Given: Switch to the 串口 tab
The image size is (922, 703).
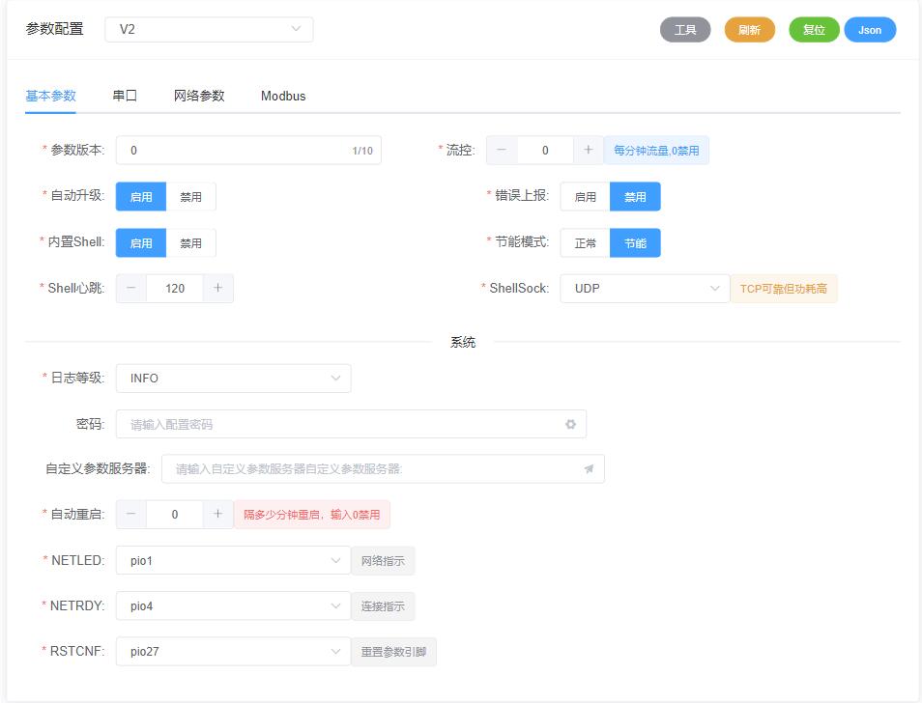Looking at the screenshot, I should click(125, 96).
